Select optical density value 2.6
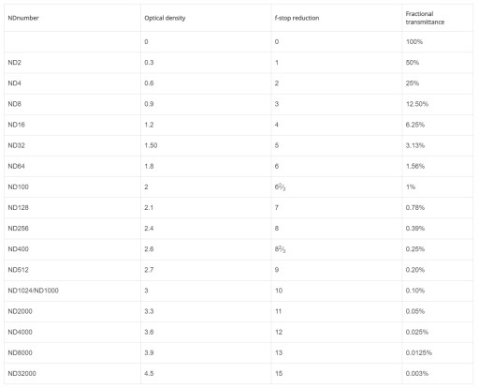The width and height of the screenshot is (479, 388). click(149, 249)
